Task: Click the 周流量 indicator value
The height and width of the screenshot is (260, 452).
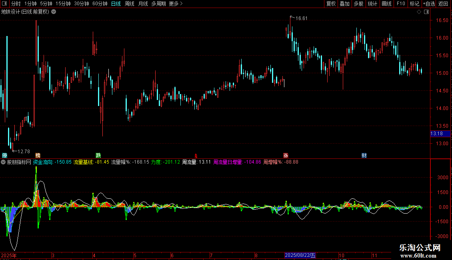Action: (x=196, y=162)
